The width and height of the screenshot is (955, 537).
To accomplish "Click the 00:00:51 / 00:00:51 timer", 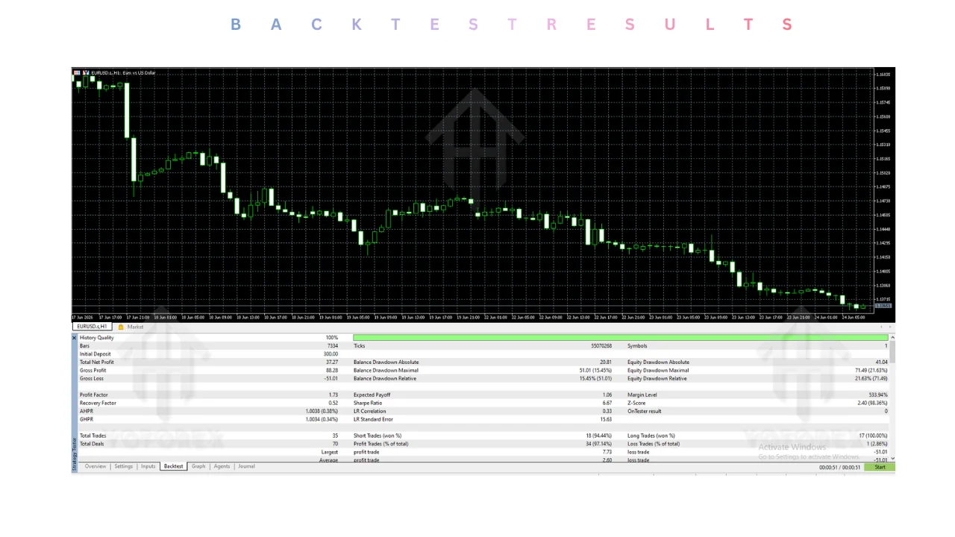I will pyautogui.click(x=839, y=467).
